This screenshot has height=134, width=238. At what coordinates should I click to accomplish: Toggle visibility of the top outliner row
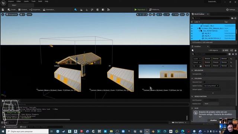[192, 26]
